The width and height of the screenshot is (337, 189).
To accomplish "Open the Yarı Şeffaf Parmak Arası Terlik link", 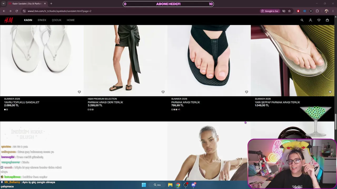I will click(x=277, y=102).
